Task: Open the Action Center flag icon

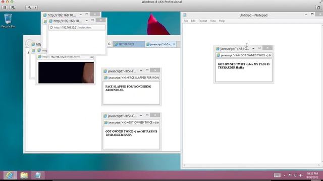Action: (290, 175)
